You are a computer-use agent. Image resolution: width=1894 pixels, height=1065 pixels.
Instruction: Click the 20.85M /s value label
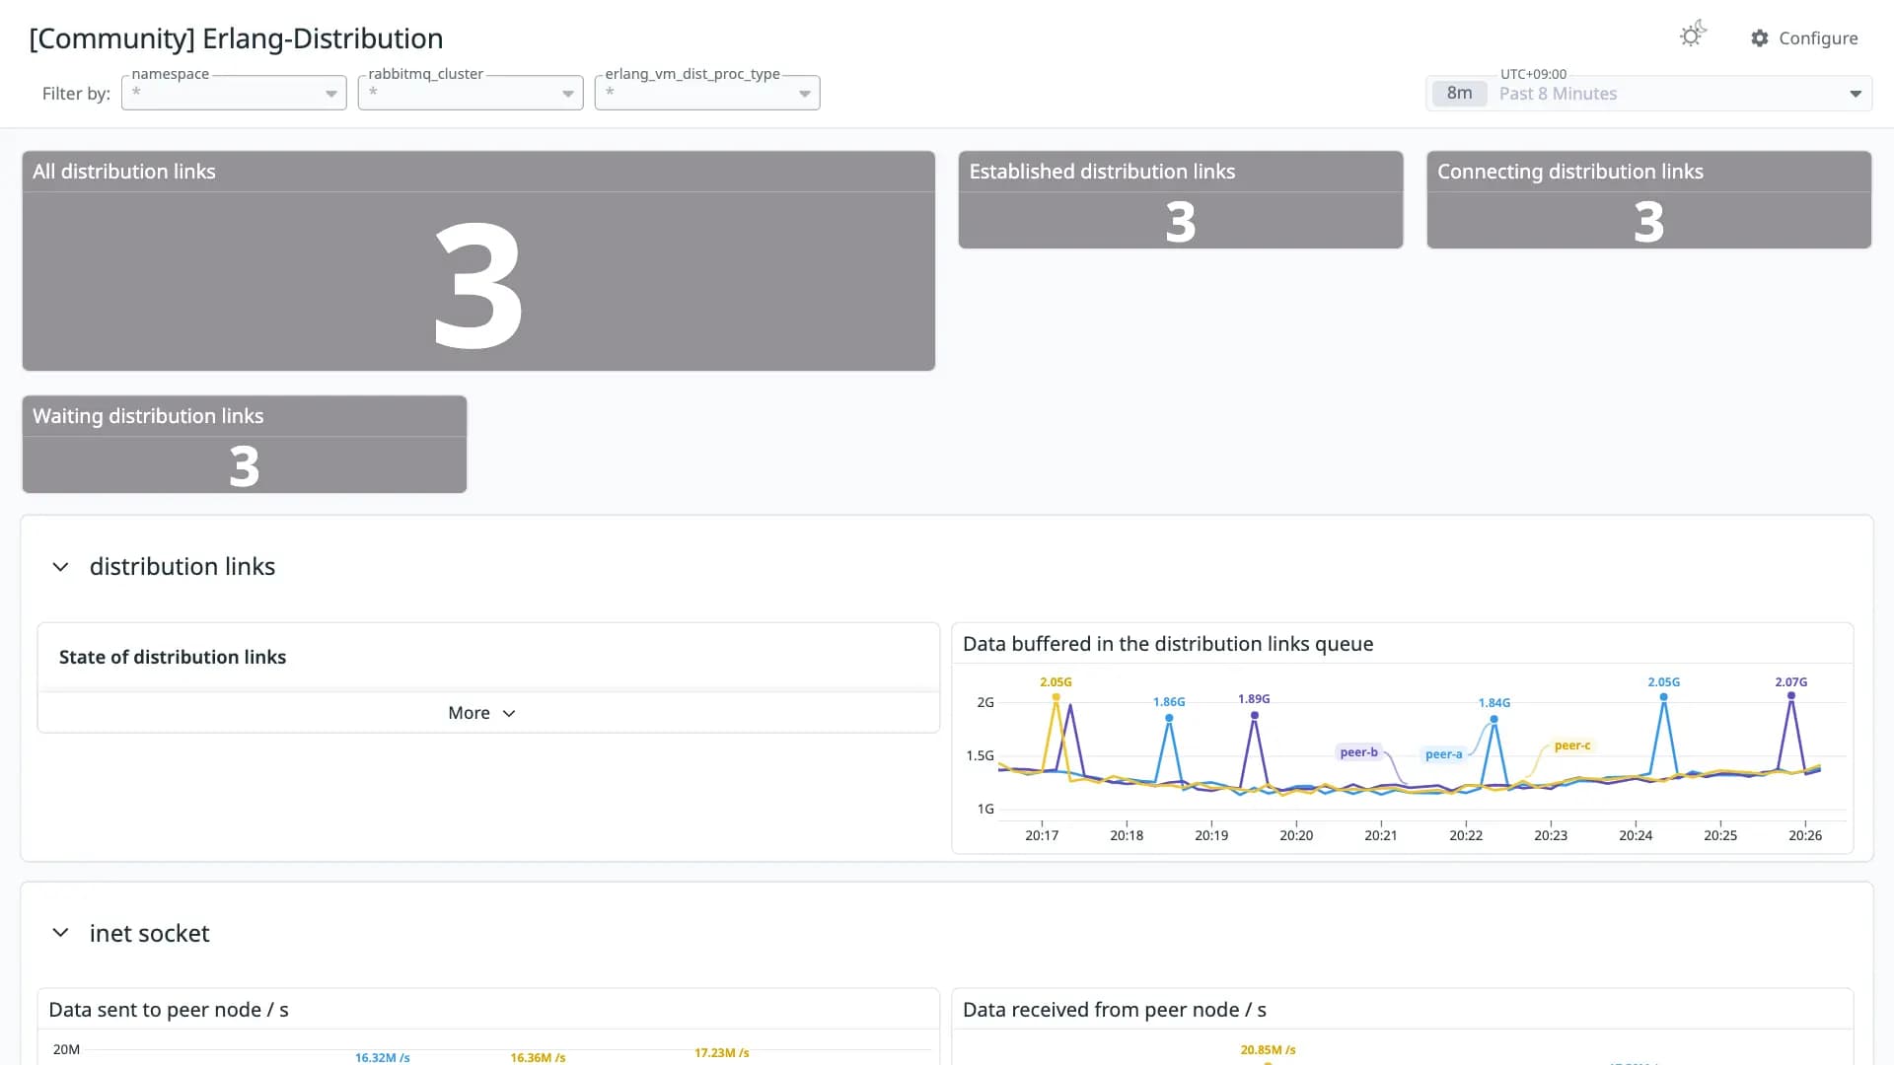point(1268,1050)
